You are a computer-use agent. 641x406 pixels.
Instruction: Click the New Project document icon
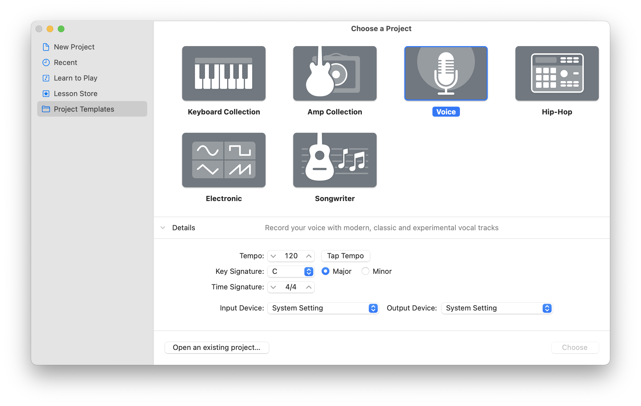(46, 47)
